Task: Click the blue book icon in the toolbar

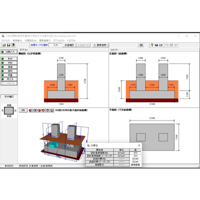Action: 156,45
